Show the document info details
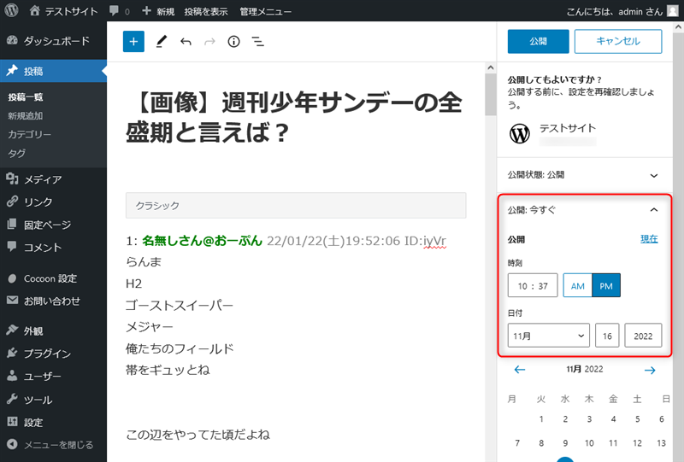 tap(233, 41)
